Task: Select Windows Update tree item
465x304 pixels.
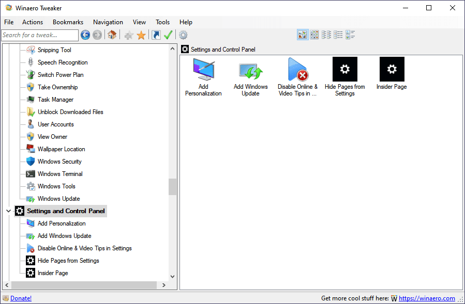Action: 59,199
